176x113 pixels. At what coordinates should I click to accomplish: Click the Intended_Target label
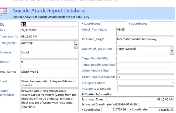coord(94,39)
